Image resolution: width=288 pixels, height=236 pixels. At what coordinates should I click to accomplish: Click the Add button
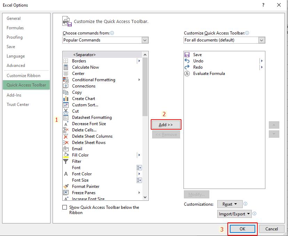pyautogui.click(x=166, y=125)
